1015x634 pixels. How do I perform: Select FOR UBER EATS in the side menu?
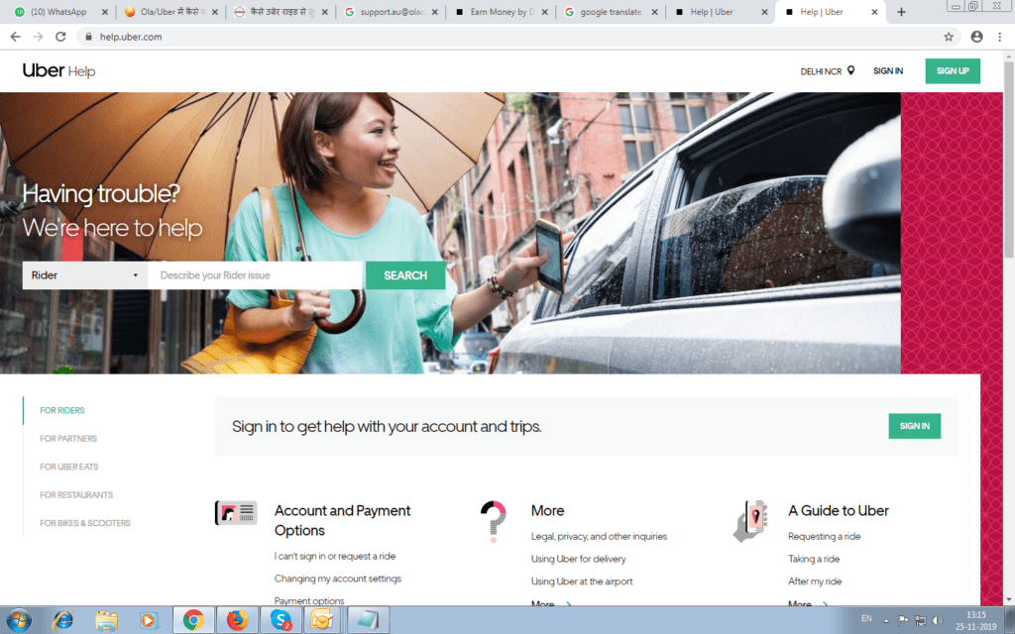tap(69, 467)
